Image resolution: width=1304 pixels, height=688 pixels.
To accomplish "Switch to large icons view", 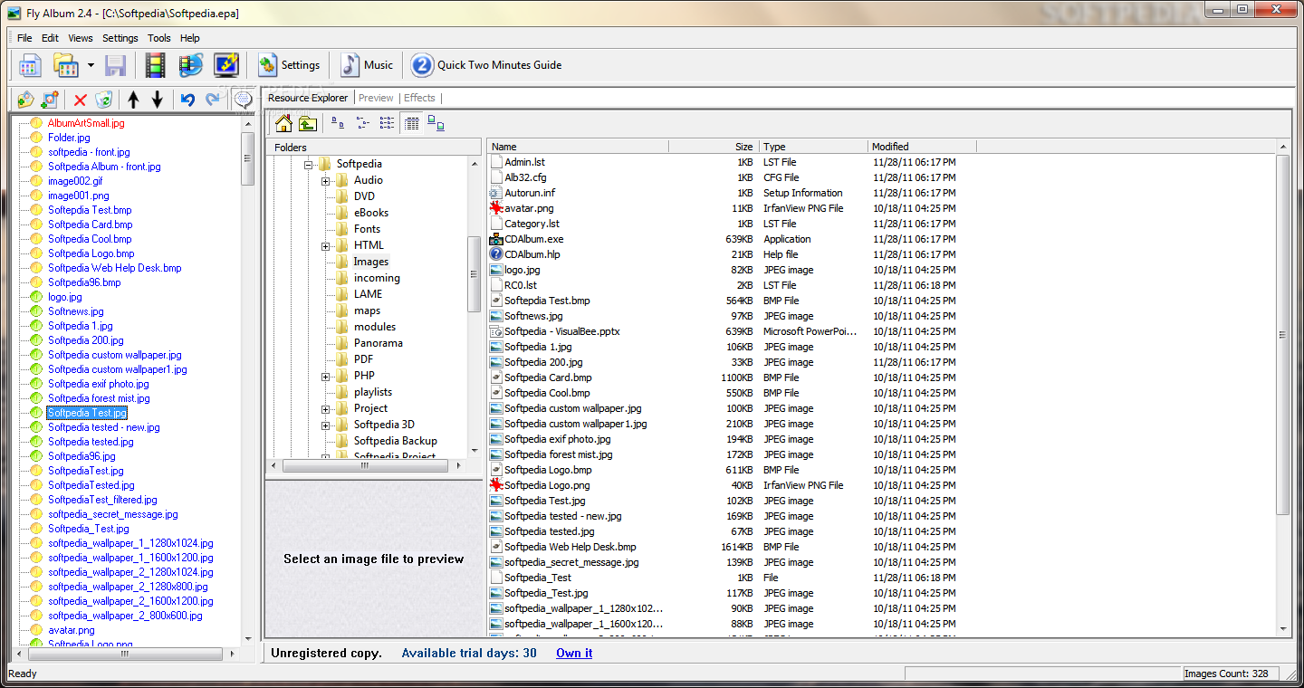I will tap(338, 124).
